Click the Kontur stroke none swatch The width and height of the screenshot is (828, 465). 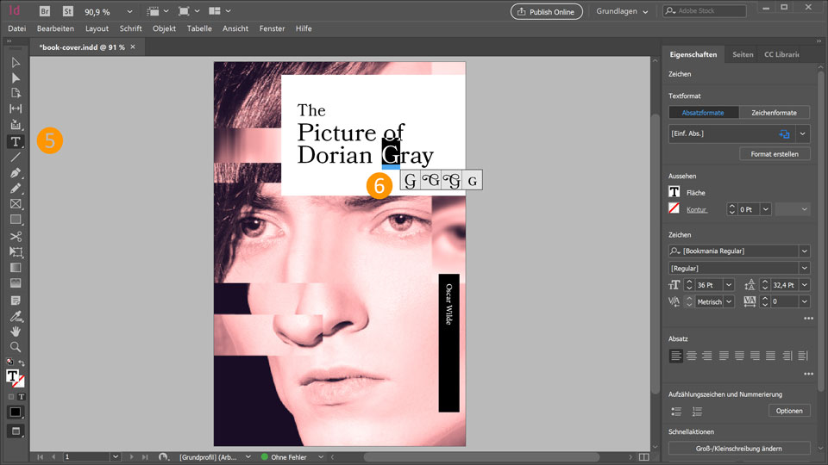click(x=674, y=208)
